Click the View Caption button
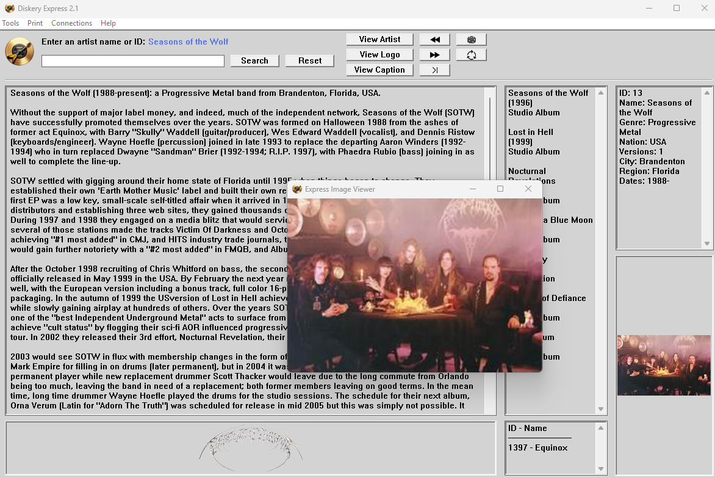This screenshot has height=478, width=715. (379, 70)
